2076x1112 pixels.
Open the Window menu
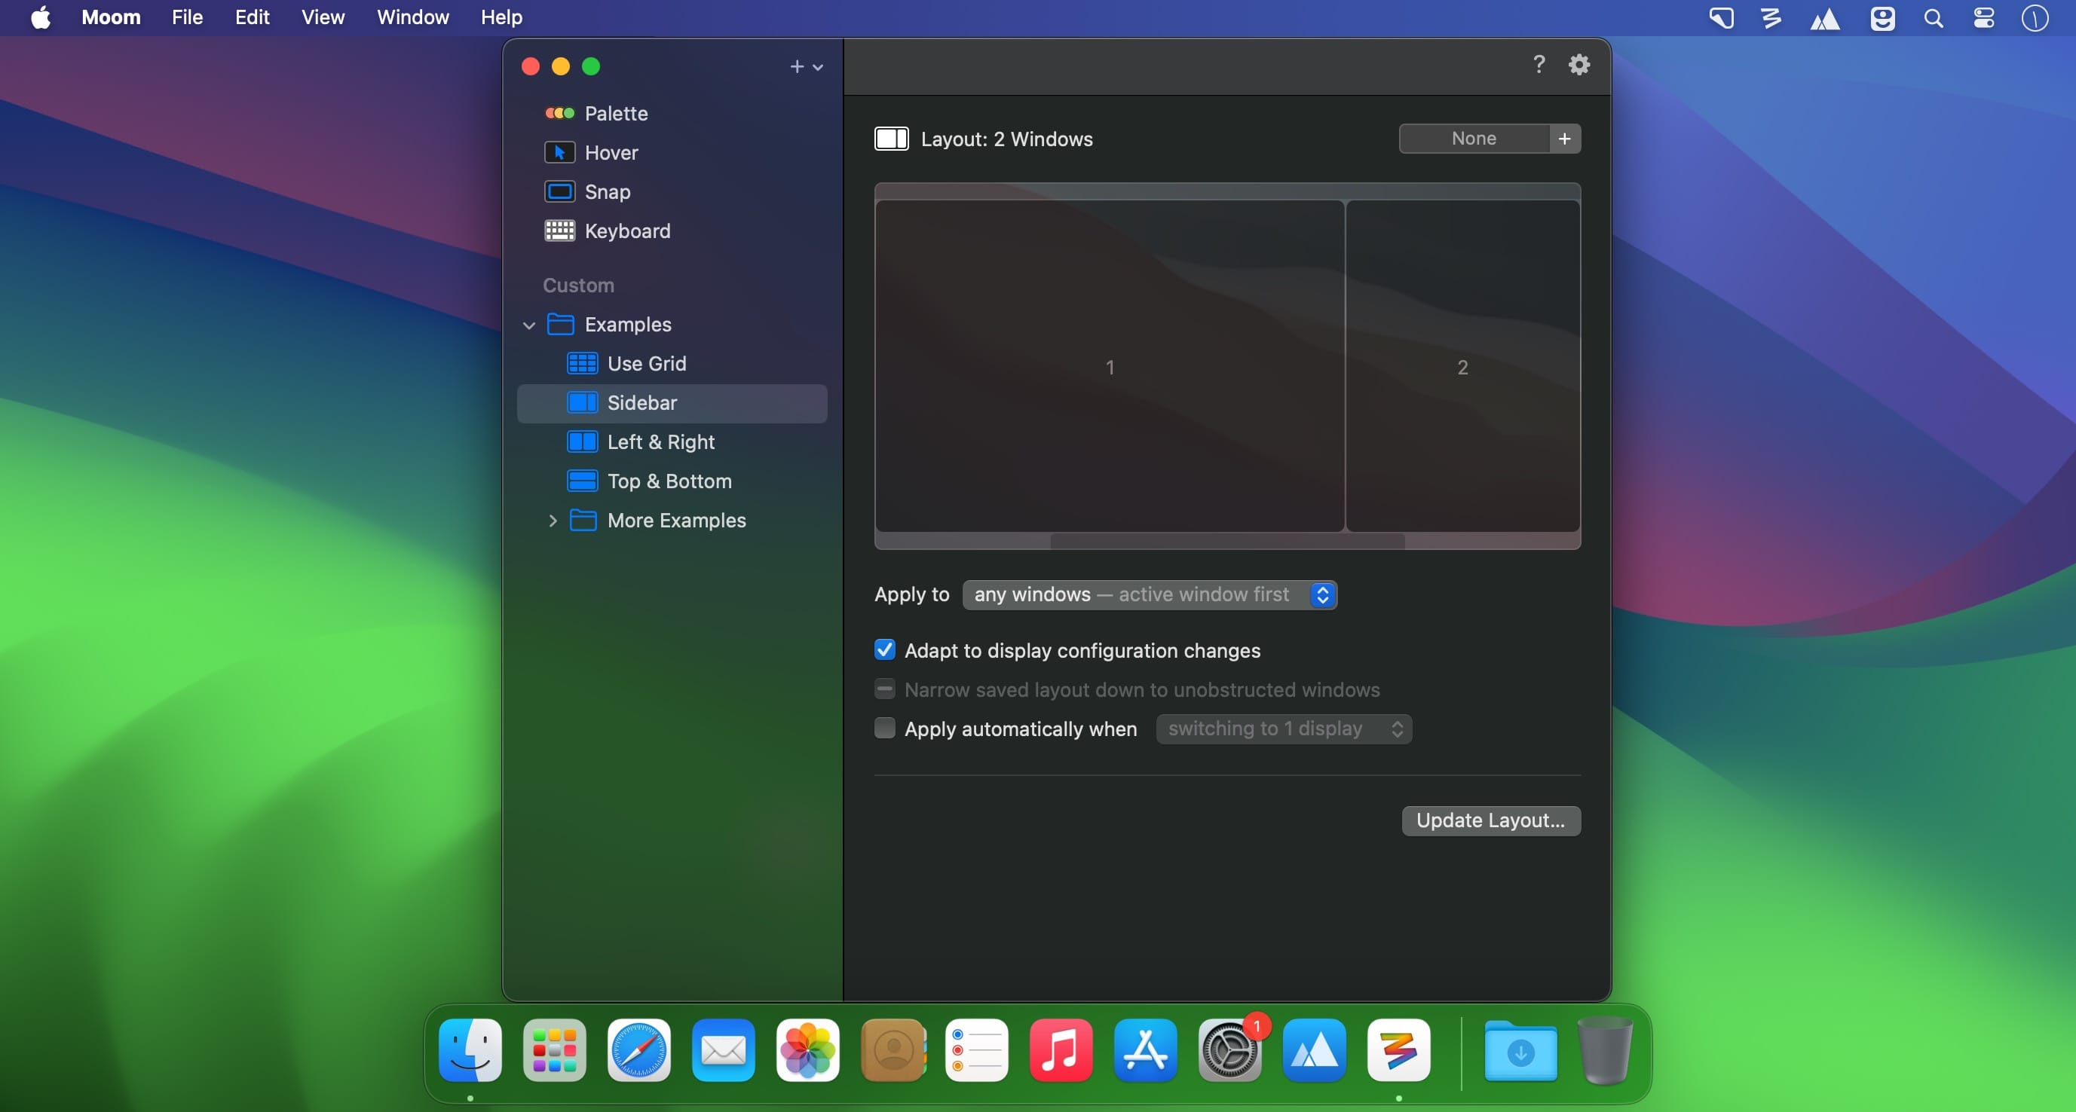tap(412, 17)
